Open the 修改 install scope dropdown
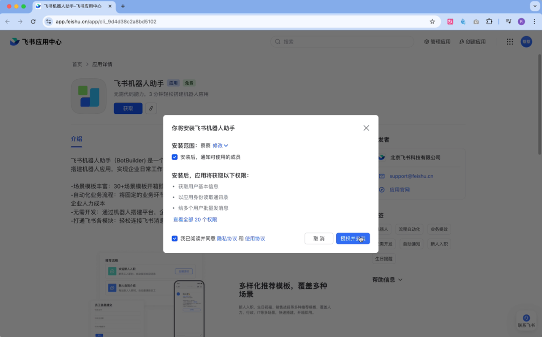542x337 pixels. [220, 146]
